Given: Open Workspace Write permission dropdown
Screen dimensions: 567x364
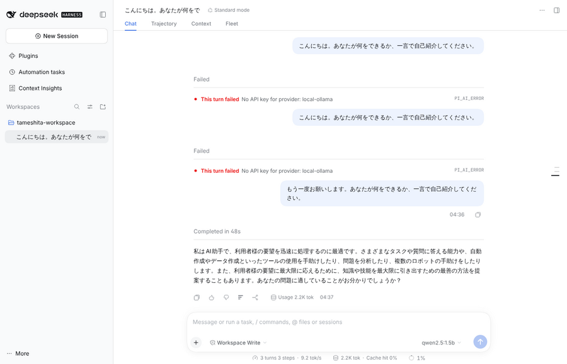Looking at the screenshot, I should click(238, 343).
